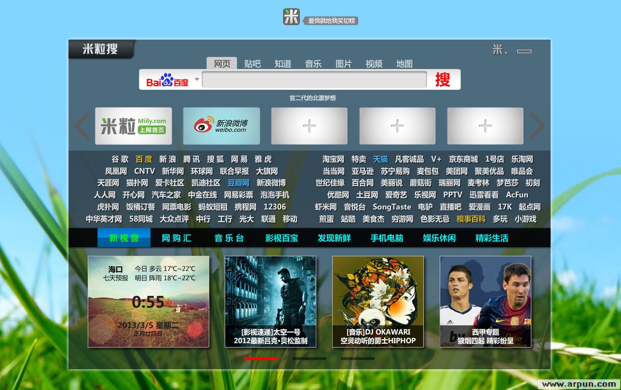Focus the search text field
621x390 pixels.
314,80
